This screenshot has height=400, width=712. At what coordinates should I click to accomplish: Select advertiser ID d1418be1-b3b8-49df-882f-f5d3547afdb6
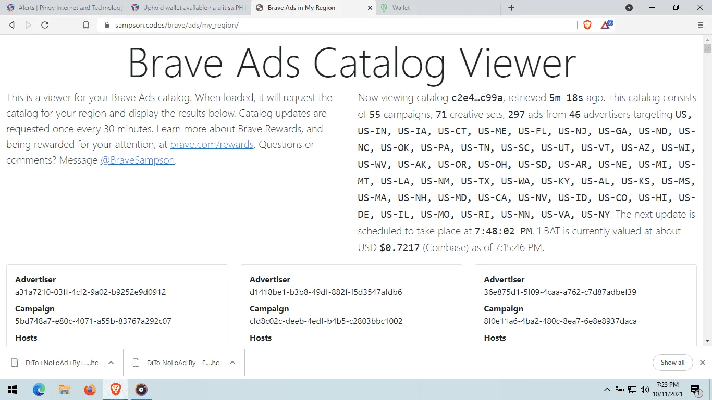click(326, 292)
